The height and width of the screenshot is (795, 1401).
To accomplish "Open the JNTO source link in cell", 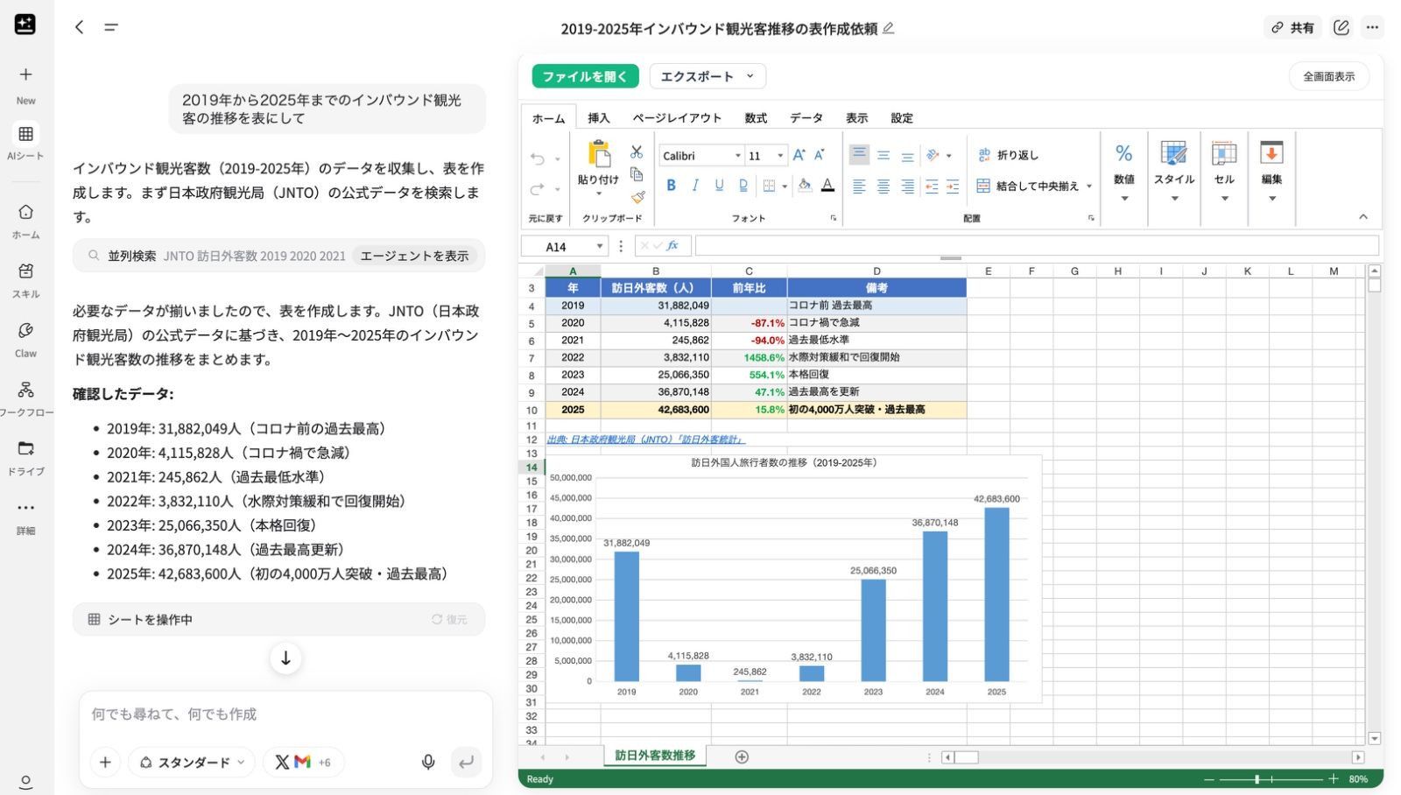I will pos(645,440).
